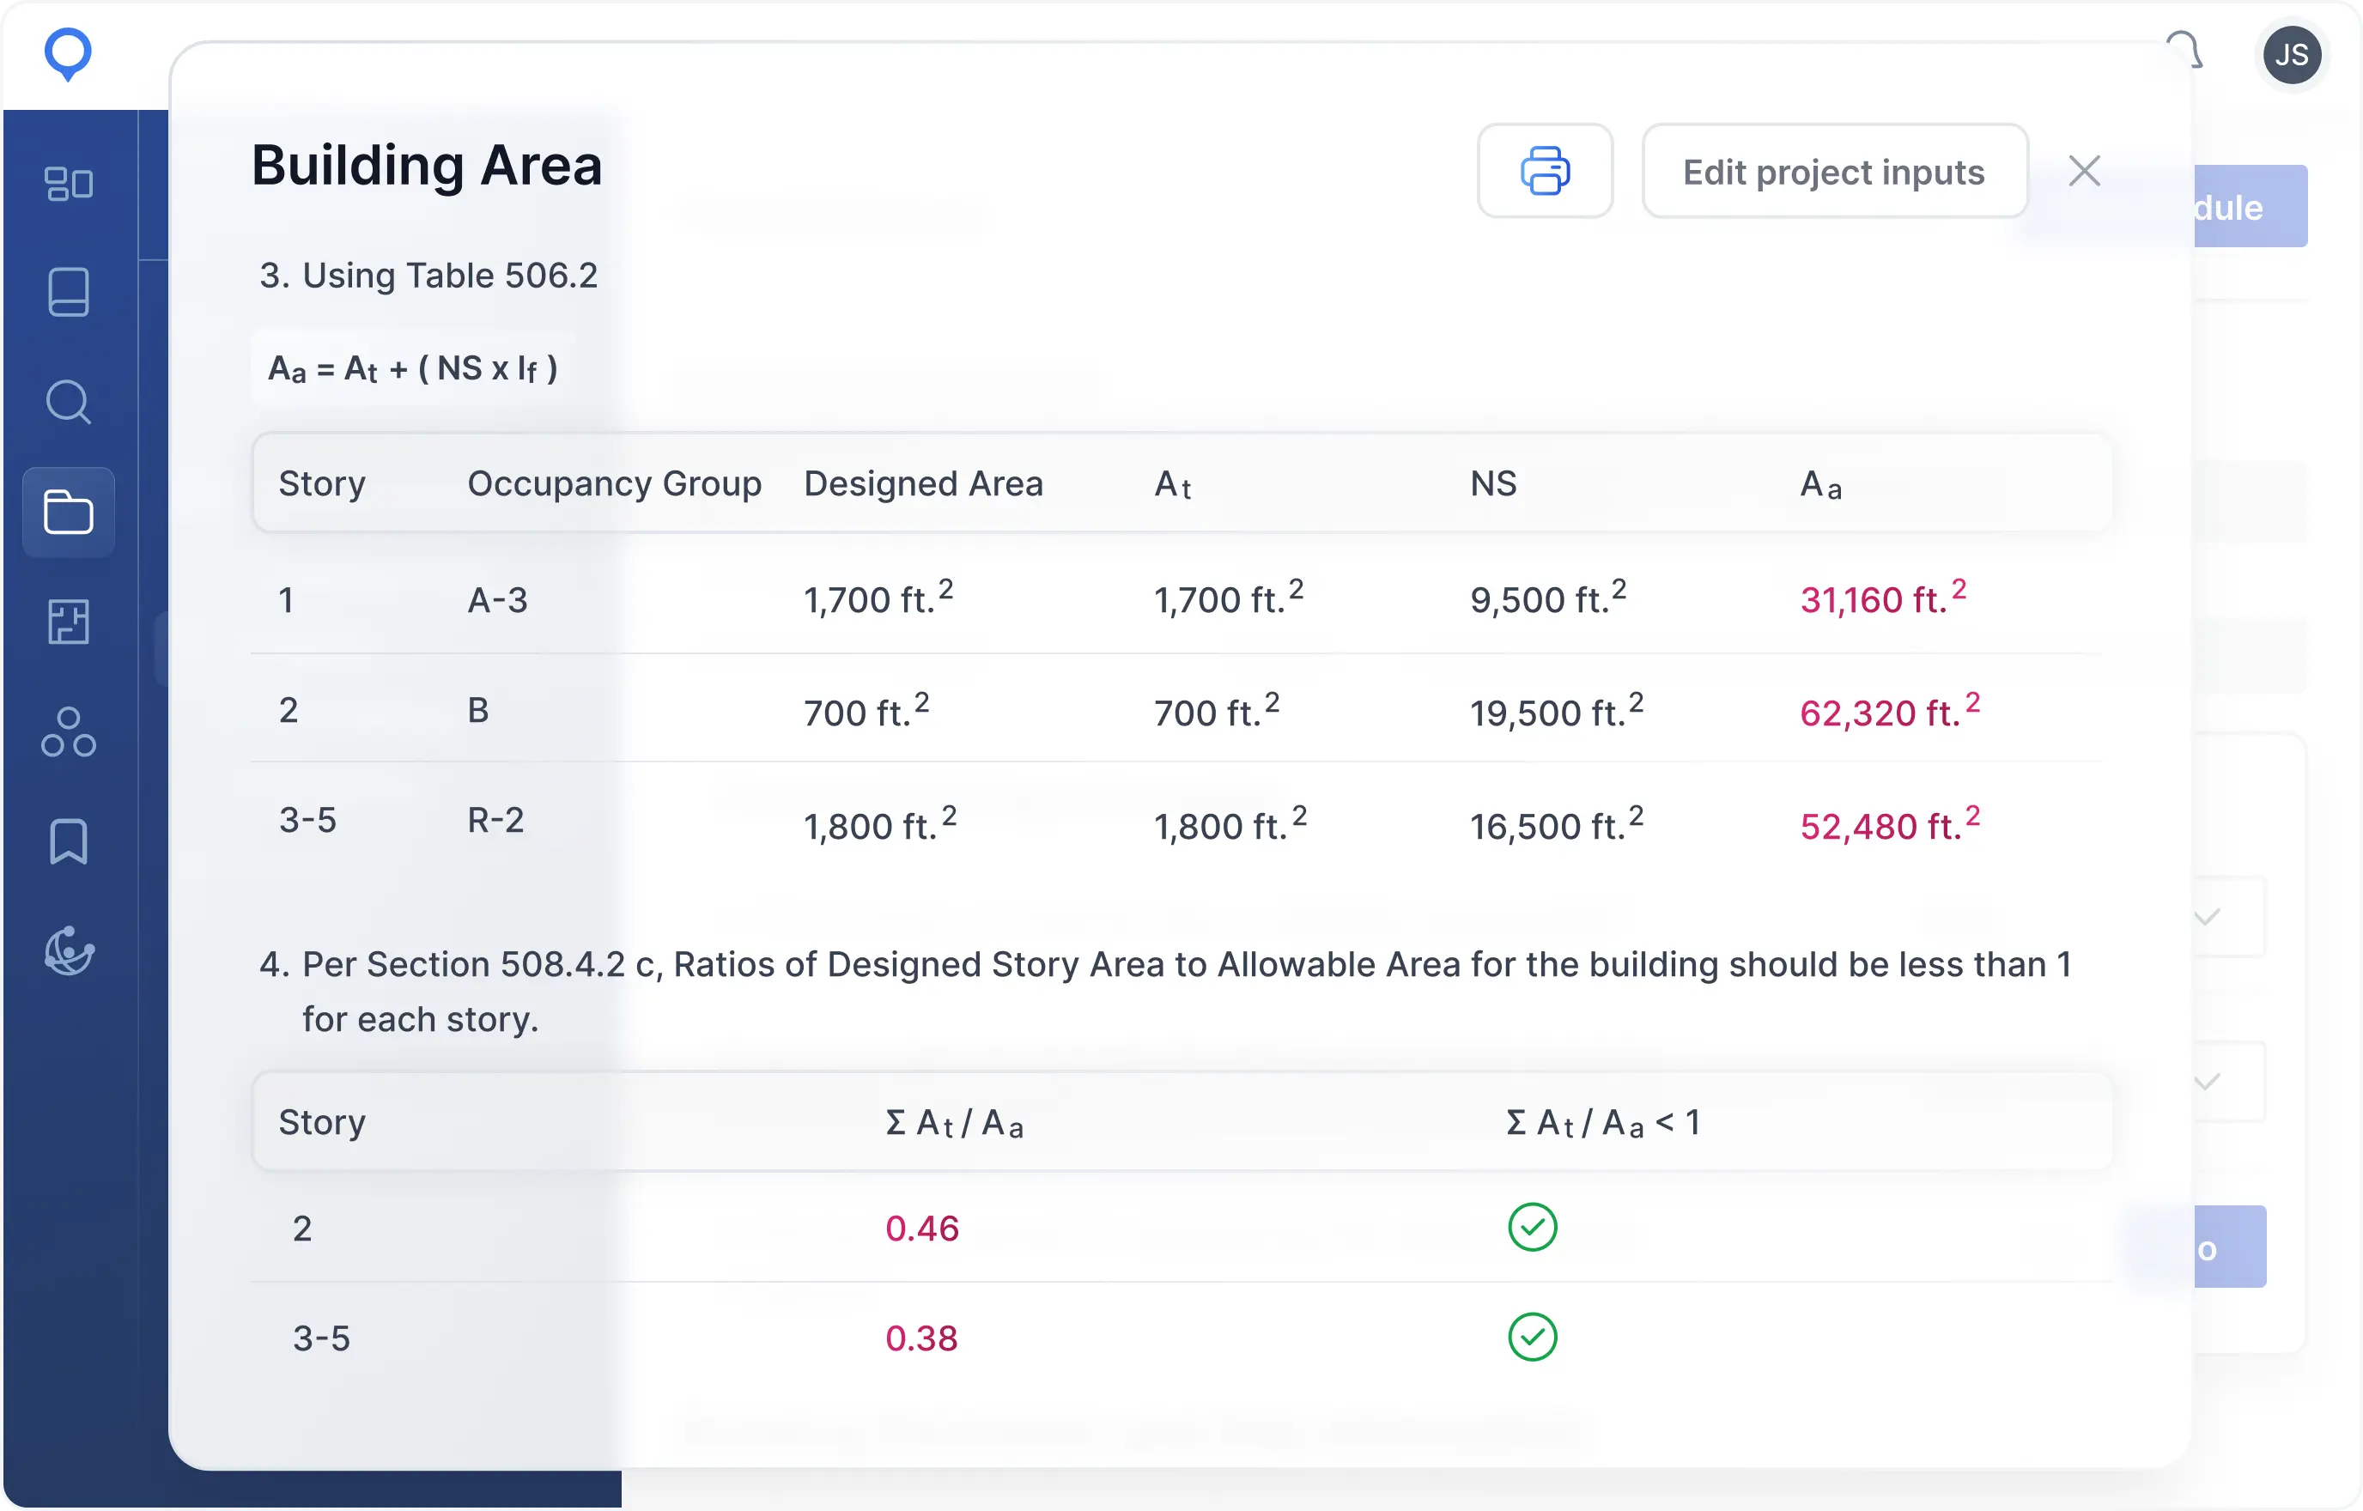Click the green check for story 3-5
Screen dimensions: 2363x1511
pos(1532,1338)
